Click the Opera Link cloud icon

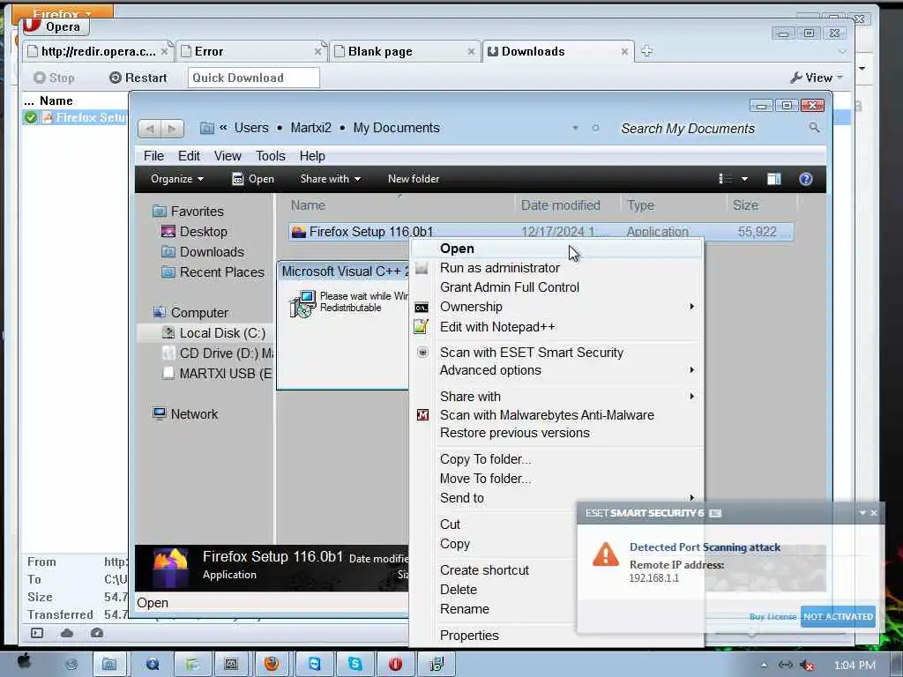67,633
